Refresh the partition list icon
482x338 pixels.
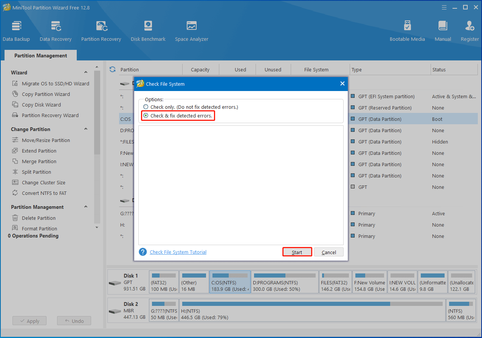tap(112, 69)
